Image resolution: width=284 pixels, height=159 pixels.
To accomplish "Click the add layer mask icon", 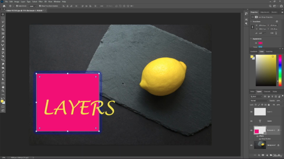I will coord(263,155).
